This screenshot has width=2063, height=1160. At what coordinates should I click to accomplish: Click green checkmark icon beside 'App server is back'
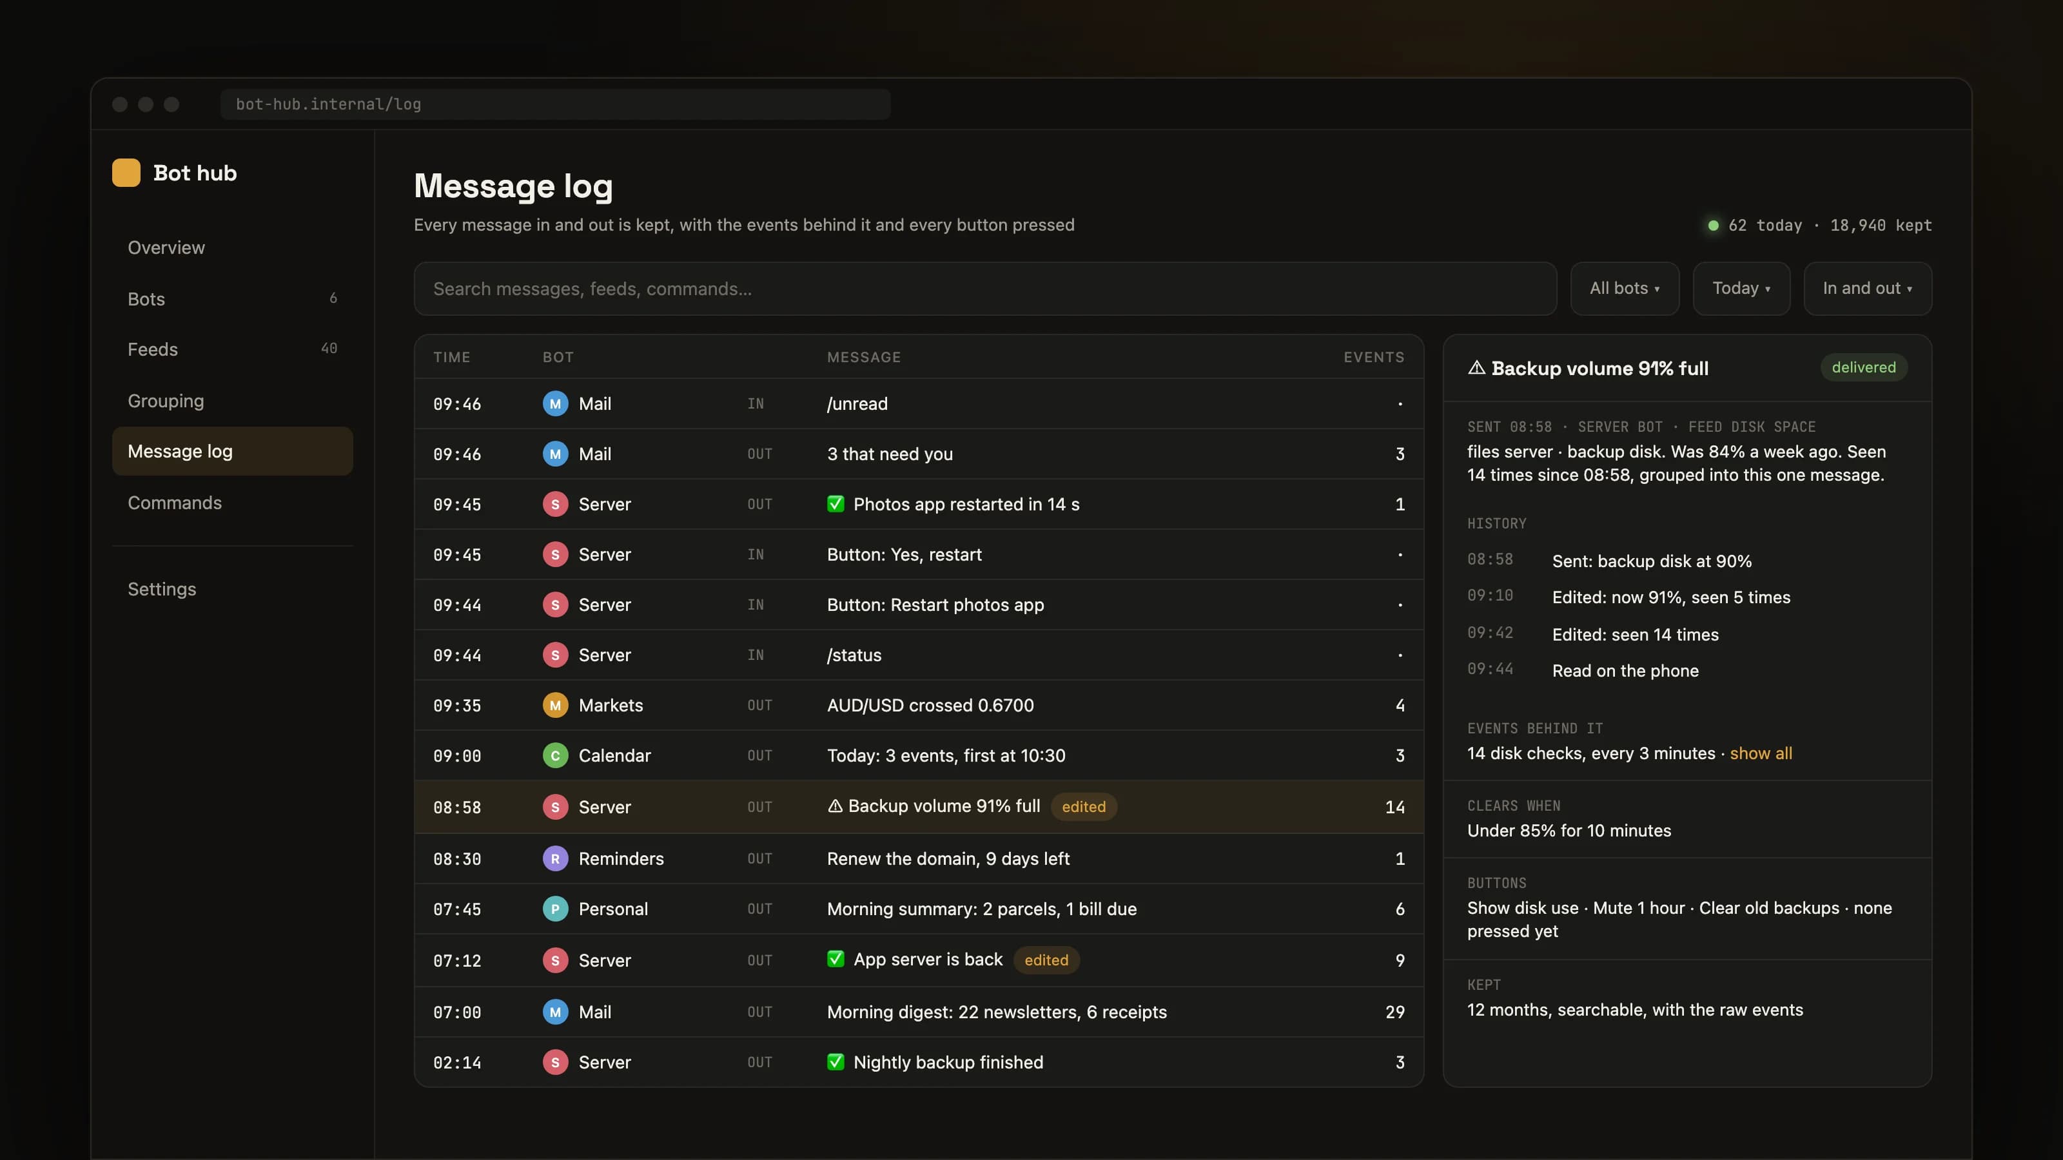pos(836,959)
